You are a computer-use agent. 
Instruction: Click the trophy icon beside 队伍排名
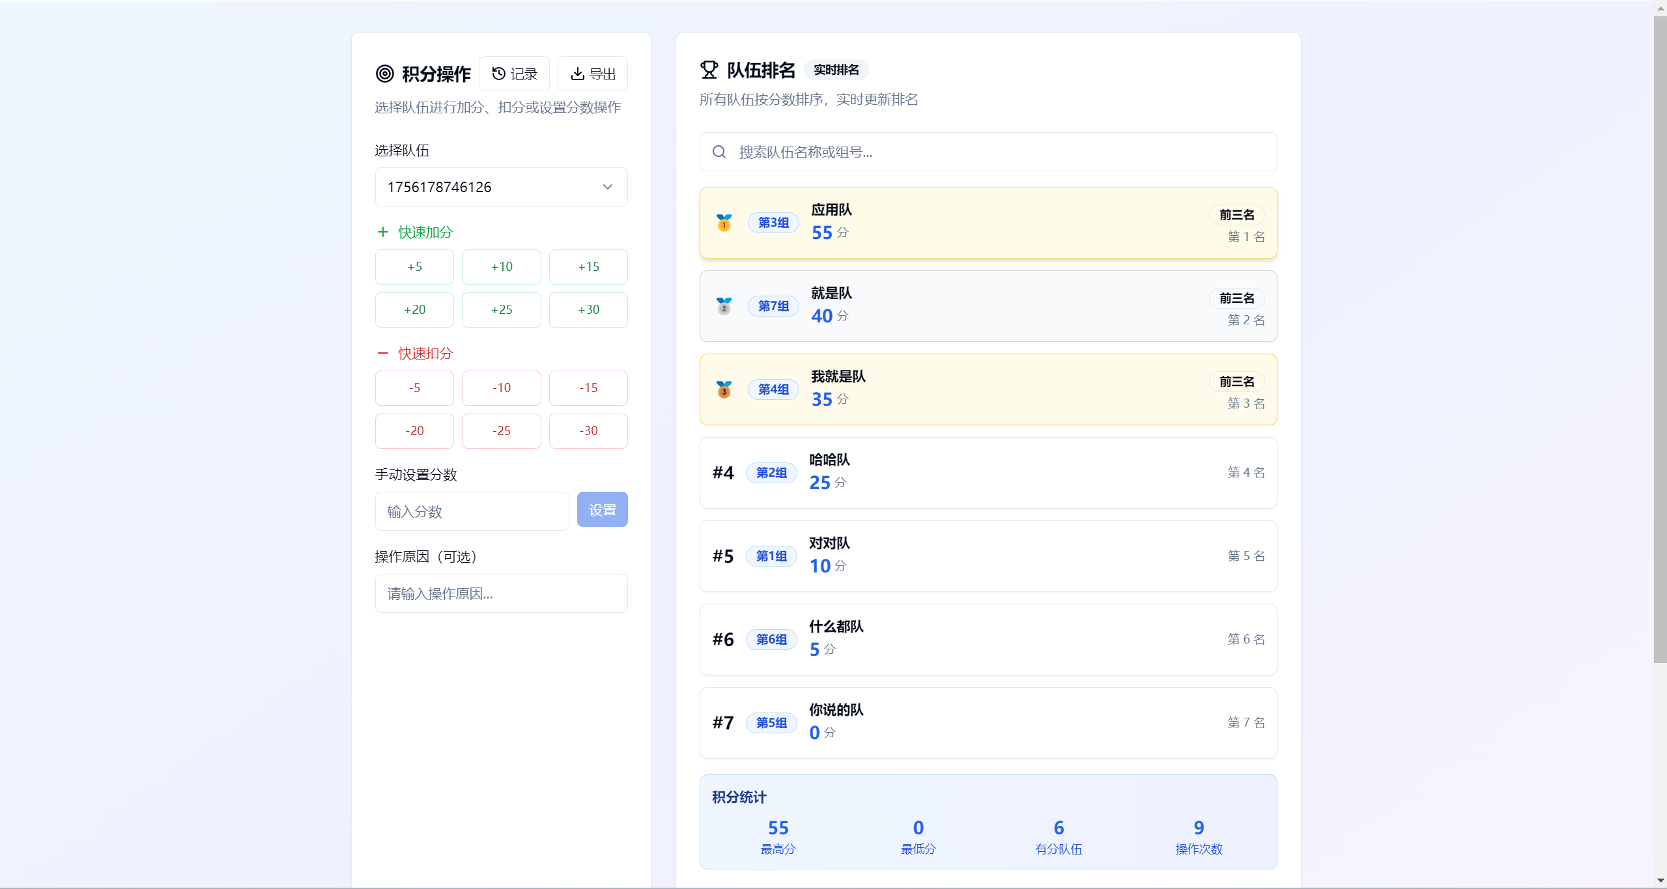[709, 70]
